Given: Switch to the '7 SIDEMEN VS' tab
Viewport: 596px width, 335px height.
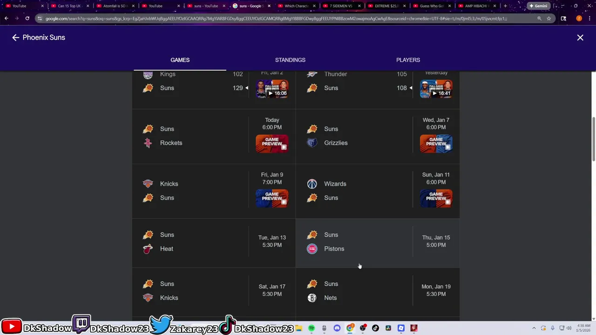Looking at the screenshot, I should point(341,6).
